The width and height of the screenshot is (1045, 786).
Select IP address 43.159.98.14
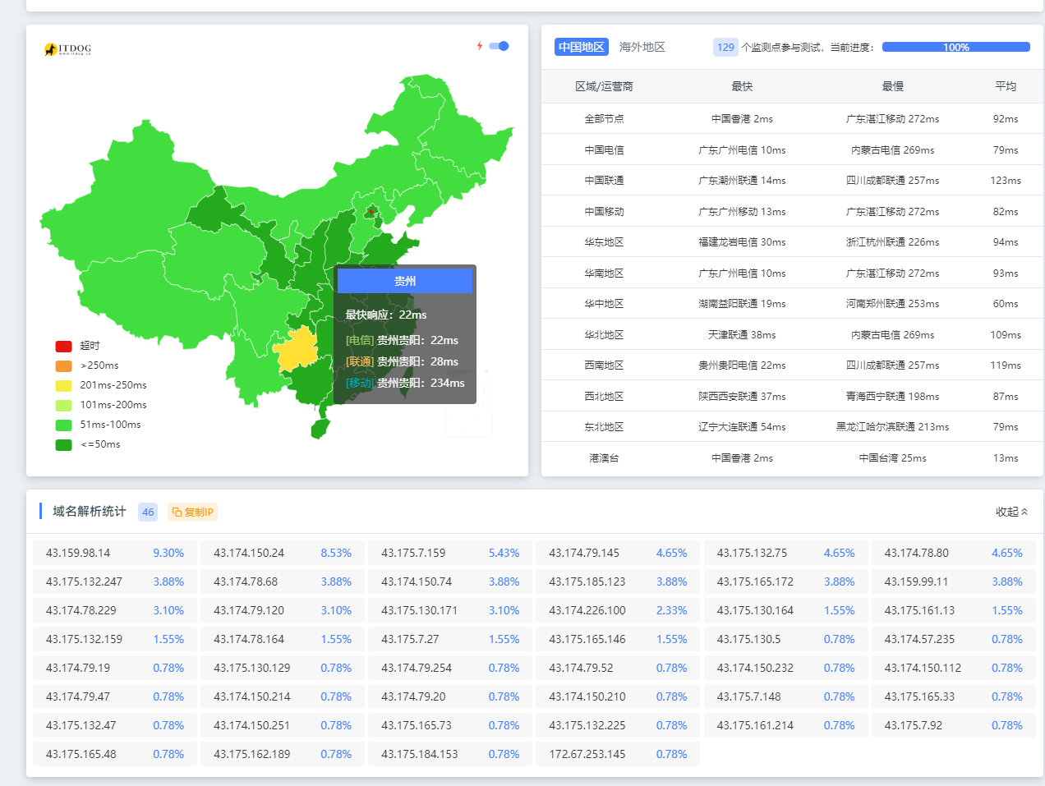[x=78, y=553]
